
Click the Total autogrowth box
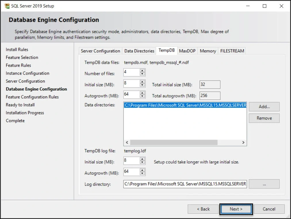tap(210, 96)
